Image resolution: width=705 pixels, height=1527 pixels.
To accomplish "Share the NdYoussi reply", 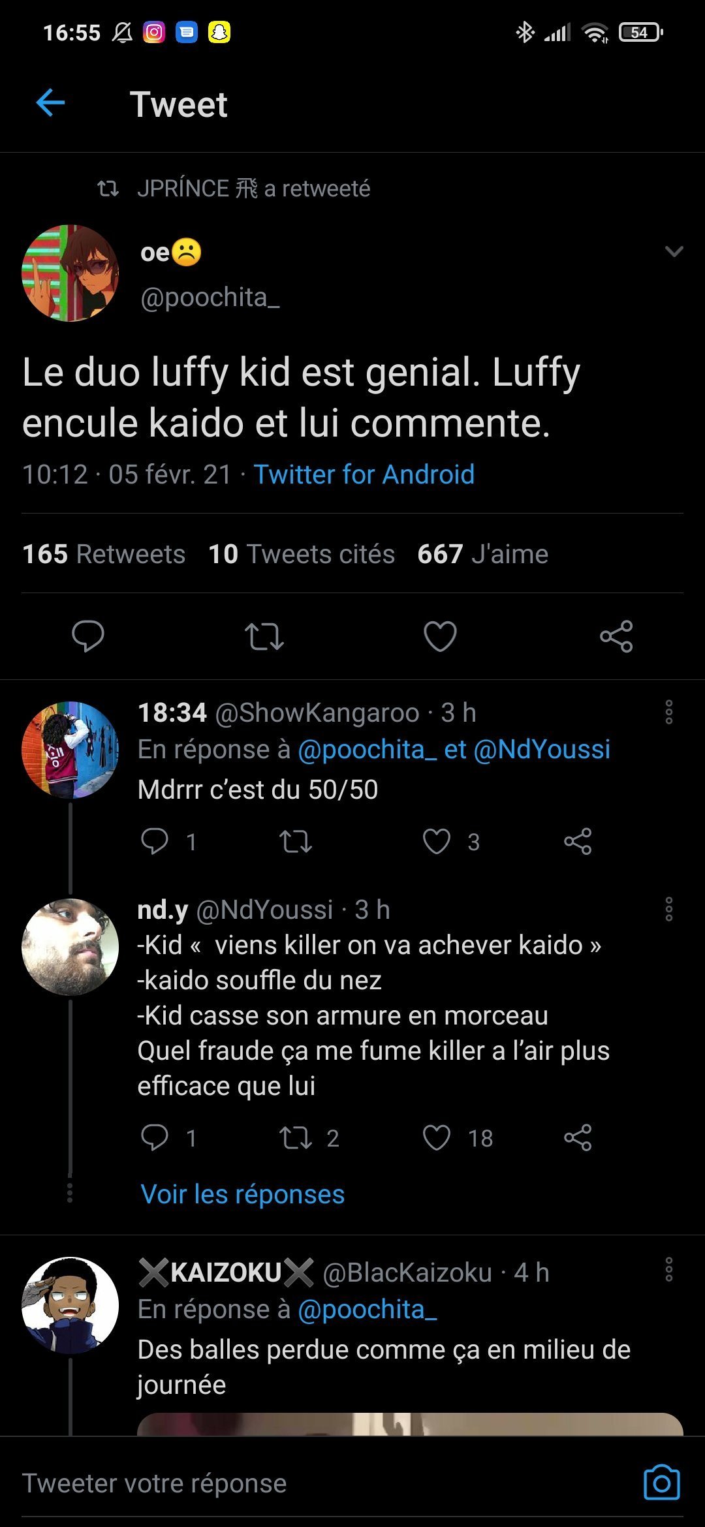I will tap(578, 1137).
